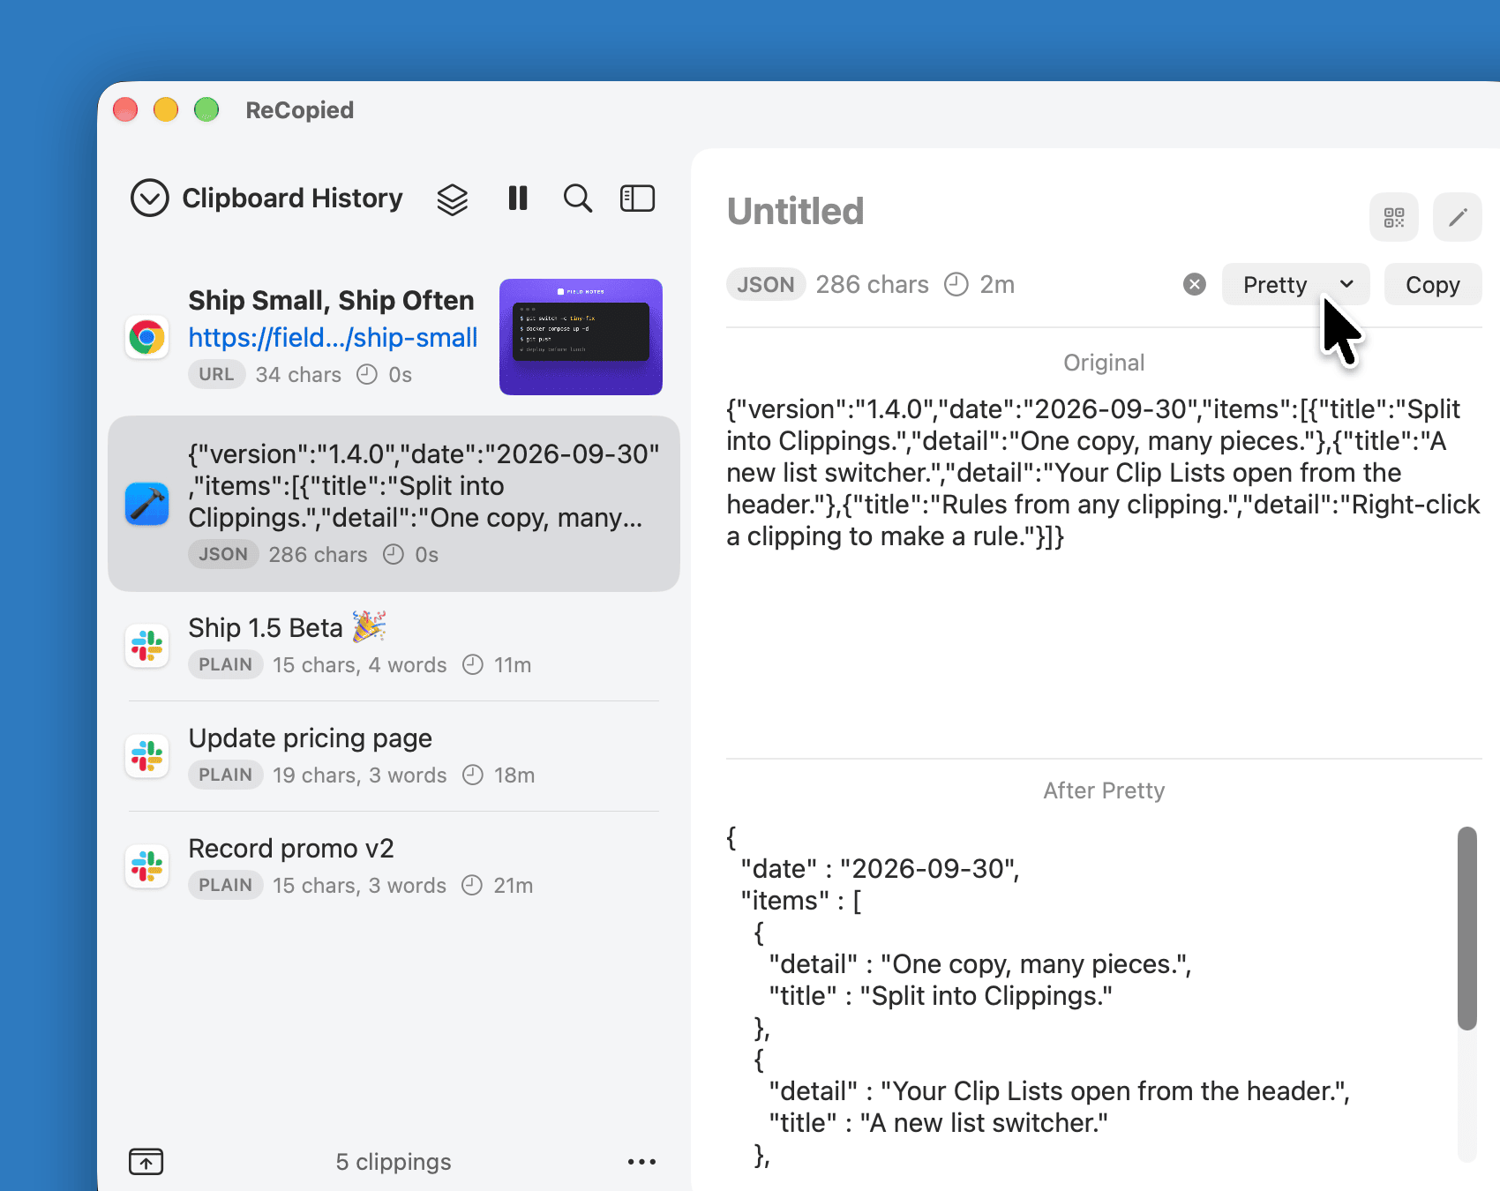Edit the clipping with pencil icon

(x=1458, y=217)
